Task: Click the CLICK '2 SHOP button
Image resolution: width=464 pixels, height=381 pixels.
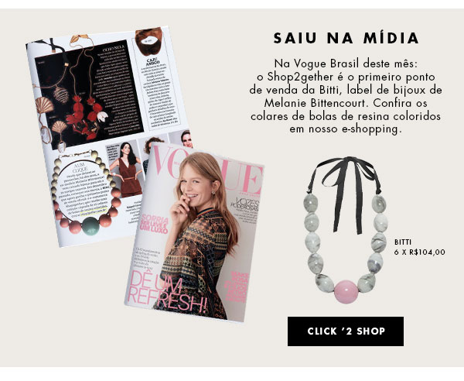Action: tap(346, 331)
